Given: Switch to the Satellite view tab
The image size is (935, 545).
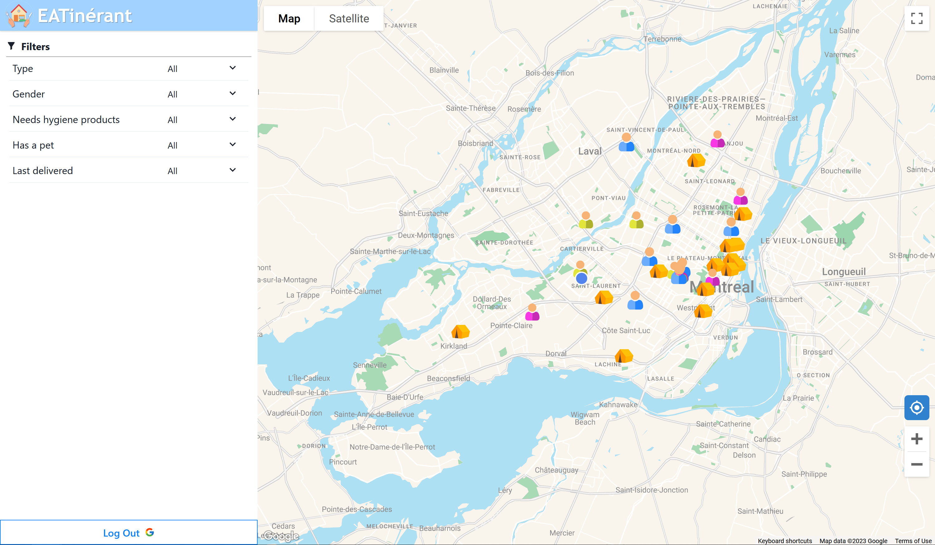Looking at the screenshot, I should 349,18.
